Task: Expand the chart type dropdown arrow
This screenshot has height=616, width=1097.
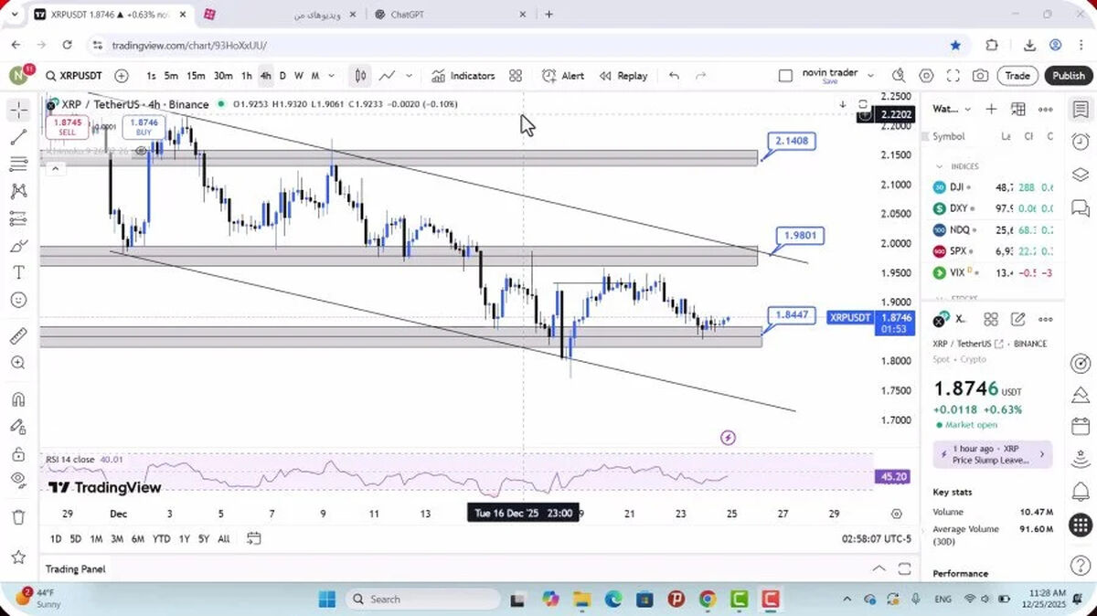Action: pyautogui.click(x=409, y=76)
